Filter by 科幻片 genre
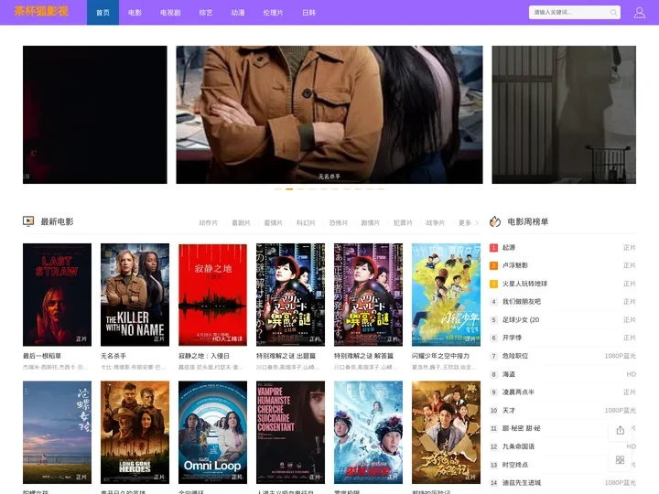 click(x=306, y=222)
